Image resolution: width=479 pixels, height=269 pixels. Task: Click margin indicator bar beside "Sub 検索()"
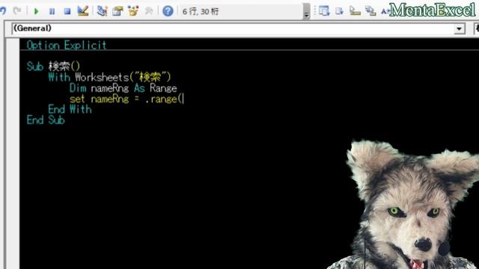point(13,67)
